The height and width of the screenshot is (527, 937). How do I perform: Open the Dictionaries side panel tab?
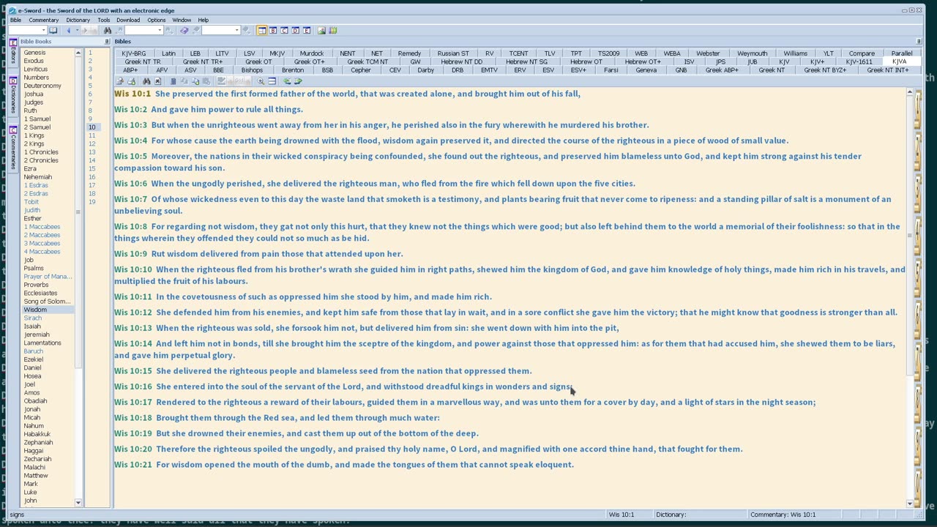[x=12, y=95]
